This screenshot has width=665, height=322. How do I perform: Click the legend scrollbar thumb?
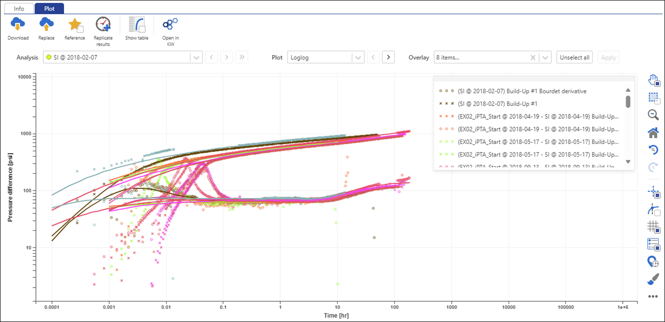click(628, 101)
